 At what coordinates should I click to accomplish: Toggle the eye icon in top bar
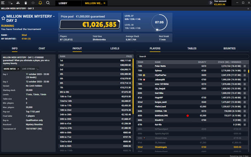tap(33, 3)
